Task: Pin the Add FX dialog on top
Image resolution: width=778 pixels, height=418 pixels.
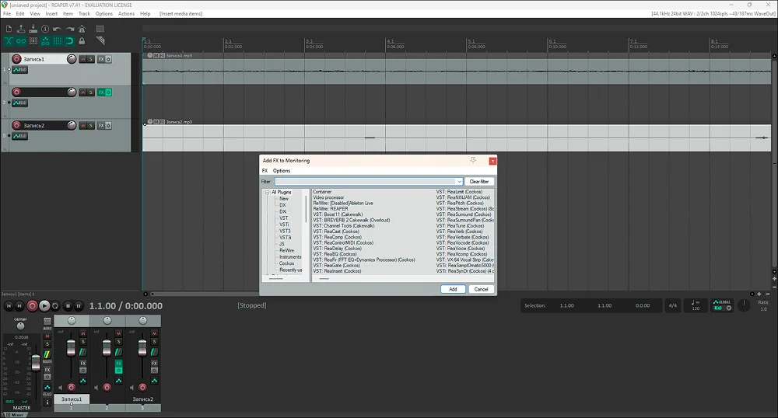Action: 473,161
